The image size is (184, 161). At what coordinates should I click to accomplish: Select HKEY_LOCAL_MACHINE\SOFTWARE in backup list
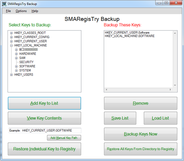coord(130,36)
